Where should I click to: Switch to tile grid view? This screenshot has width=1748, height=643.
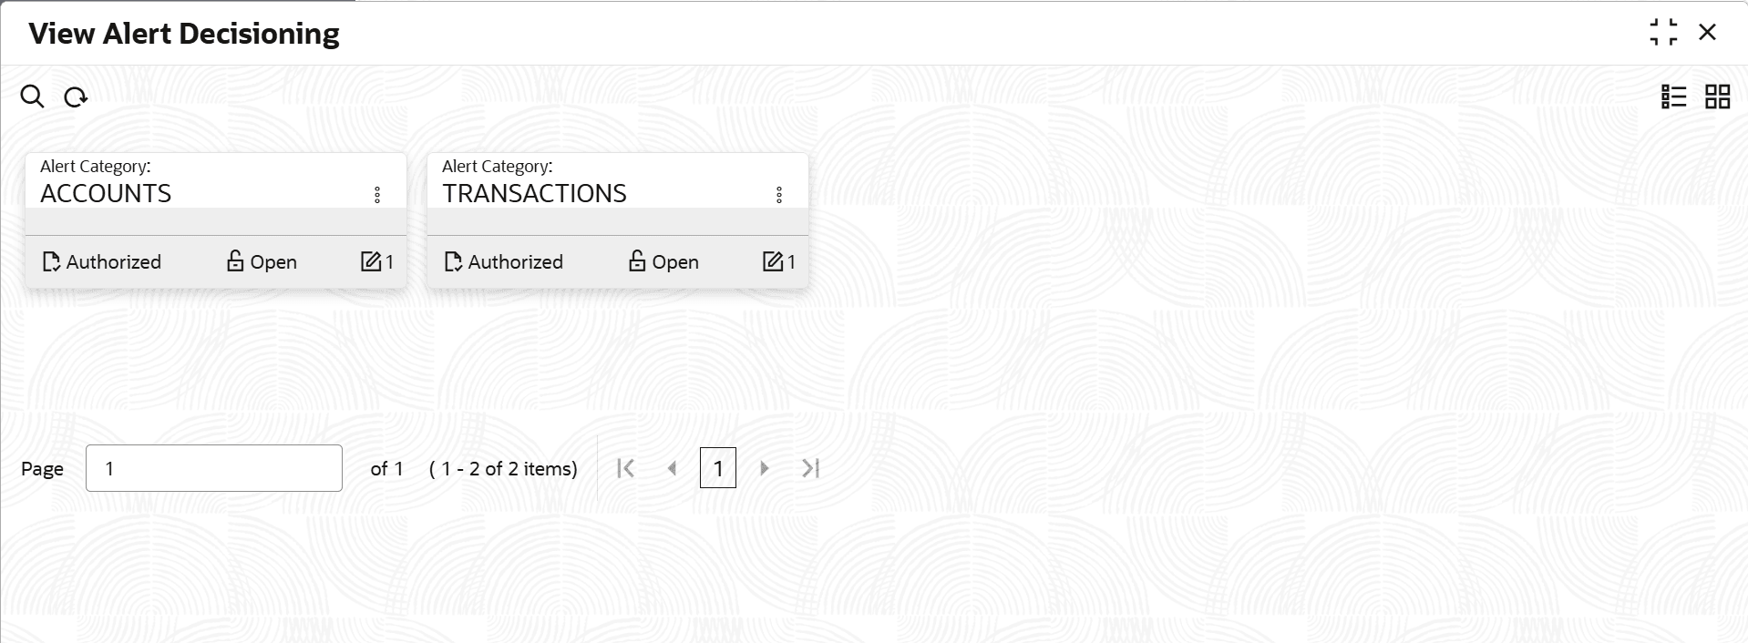pyautogui.click(x=1717, y=97)
